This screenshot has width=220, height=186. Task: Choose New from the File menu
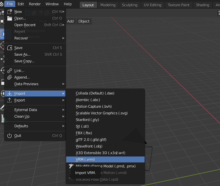pos(35,12)
